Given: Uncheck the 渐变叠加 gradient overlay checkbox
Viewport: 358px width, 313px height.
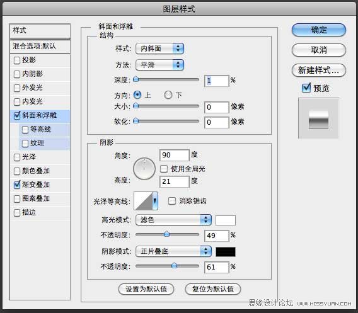Looking at the screenshot, I should [17, 185].
